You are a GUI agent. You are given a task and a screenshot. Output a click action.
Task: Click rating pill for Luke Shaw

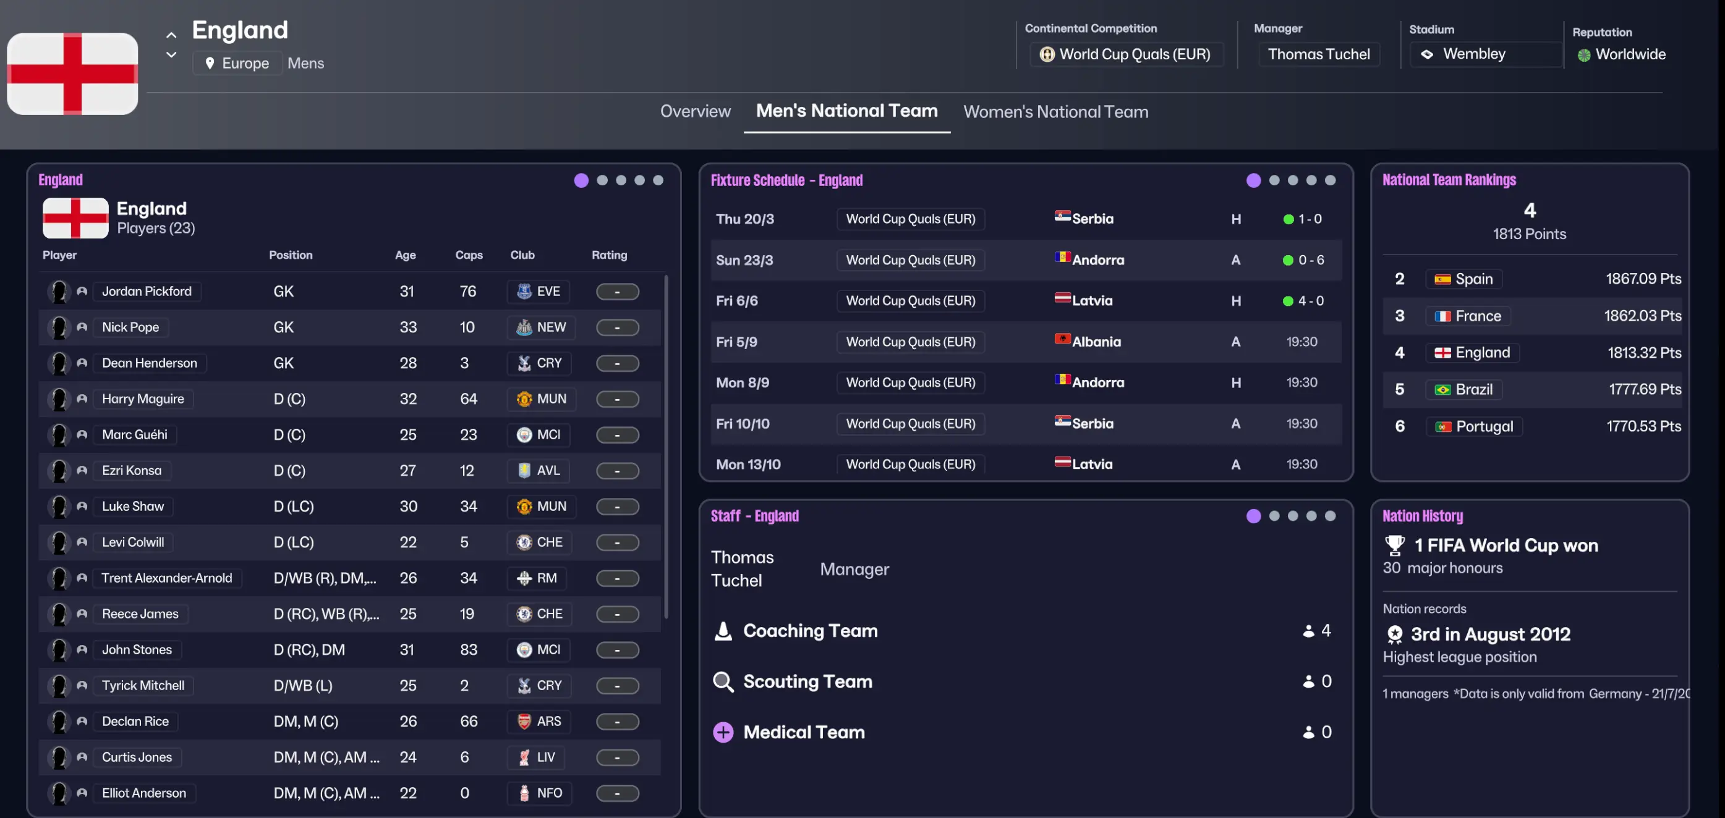click(618, 507)
